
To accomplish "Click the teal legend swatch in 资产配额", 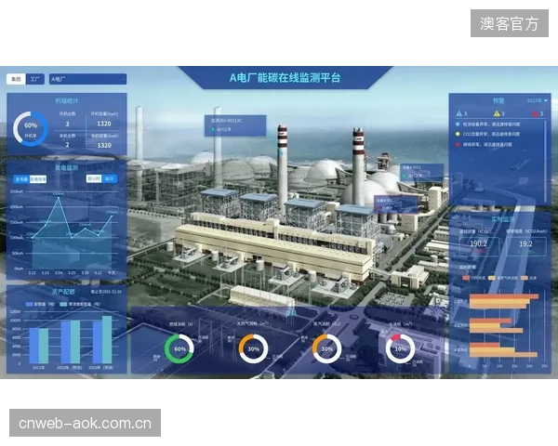I will coord(63,305).
